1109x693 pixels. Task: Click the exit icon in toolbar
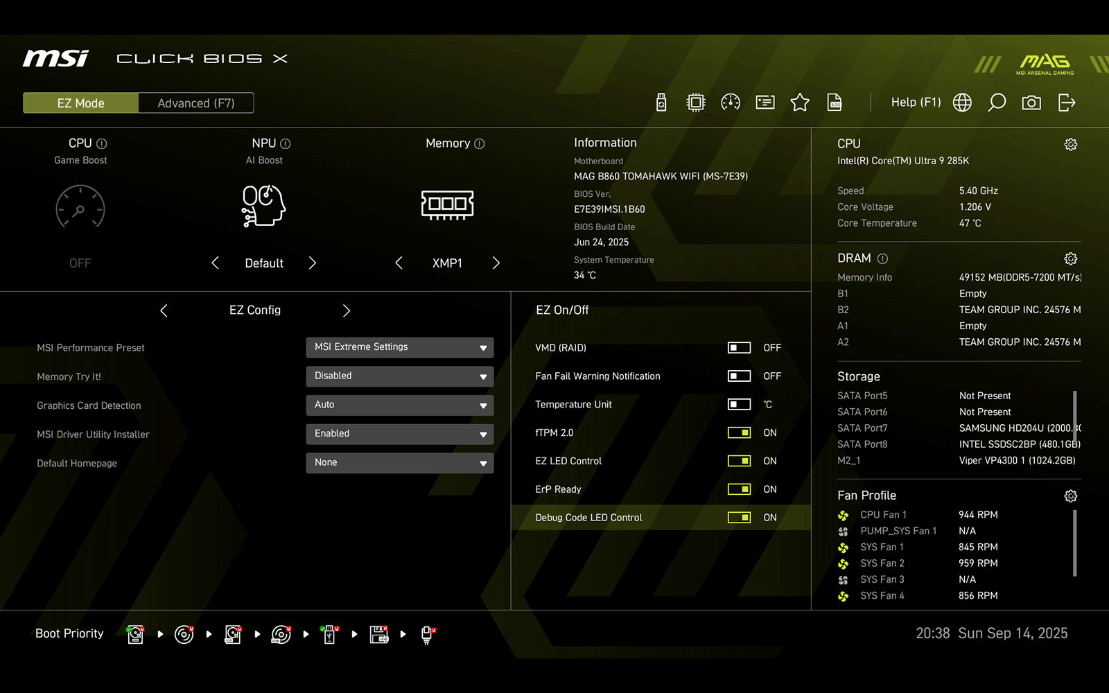pyautogui.click(x=1067, y=103)
